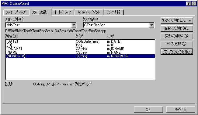The width and height of the screenshot is (198, 115).
Task: Select the [NAME] column row
Action: 80,52
